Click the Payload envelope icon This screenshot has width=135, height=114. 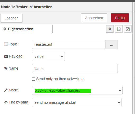(x=6, y=56)
